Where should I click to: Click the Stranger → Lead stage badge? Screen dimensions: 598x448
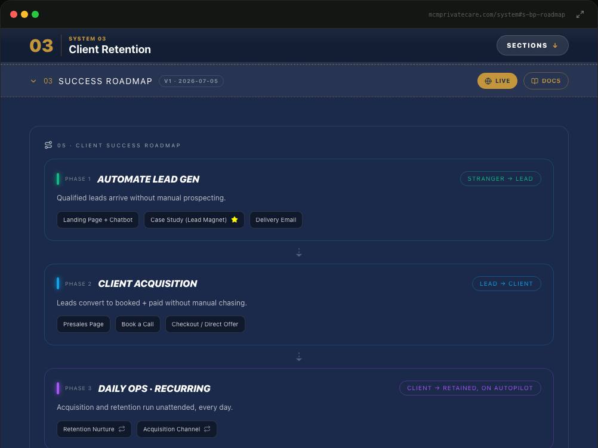point(500,178)
